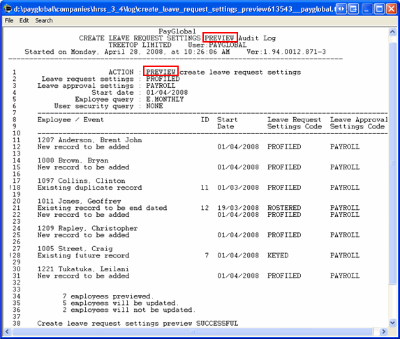Click 'ROSTERED' settings code

tap(284, 208)
